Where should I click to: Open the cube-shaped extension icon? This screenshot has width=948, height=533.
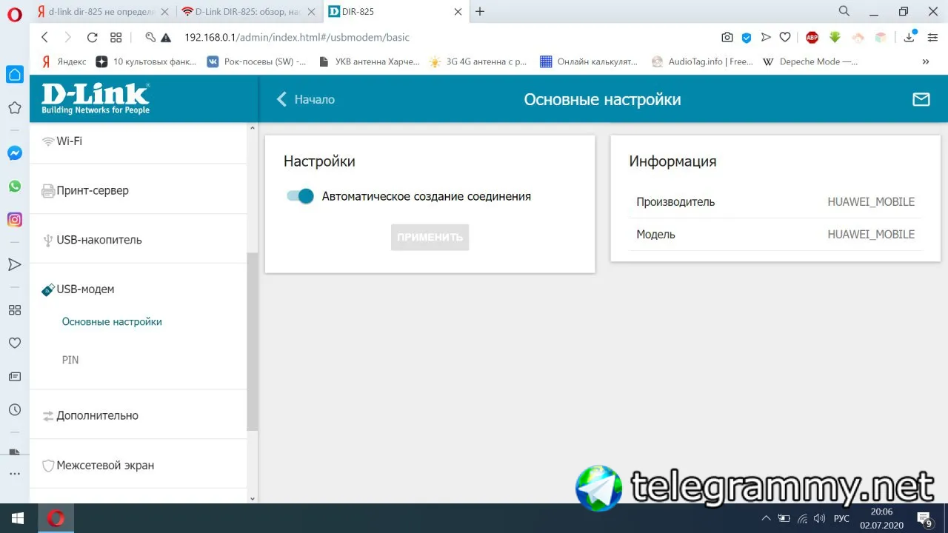881,37
